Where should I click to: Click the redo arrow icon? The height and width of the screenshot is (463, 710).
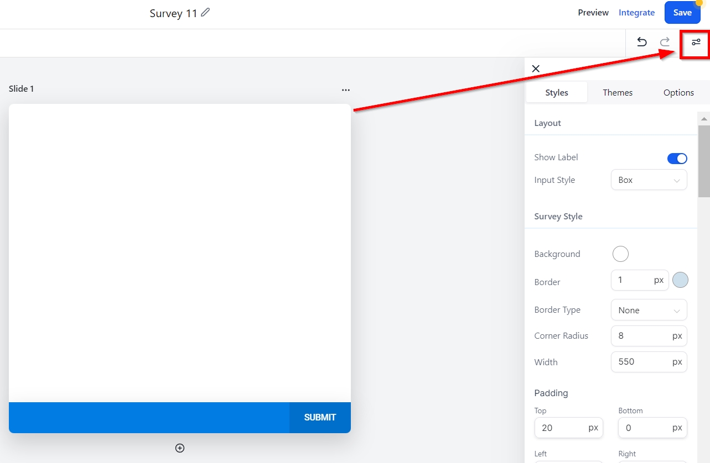(x=665, y=42)
